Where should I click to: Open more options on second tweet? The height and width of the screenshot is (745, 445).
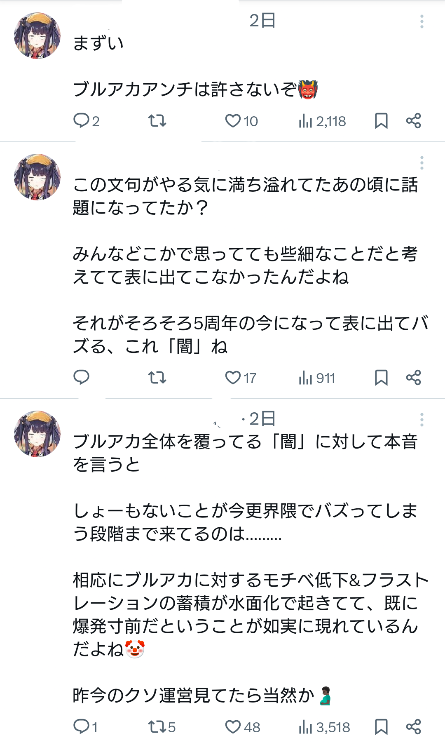[x=422, y=163]
